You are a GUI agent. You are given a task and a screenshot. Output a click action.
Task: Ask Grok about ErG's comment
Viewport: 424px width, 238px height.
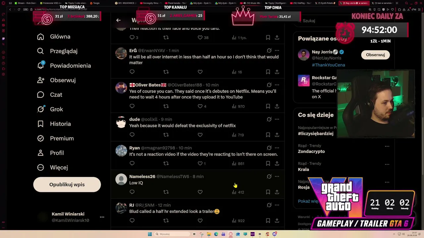tap(269, 51)
